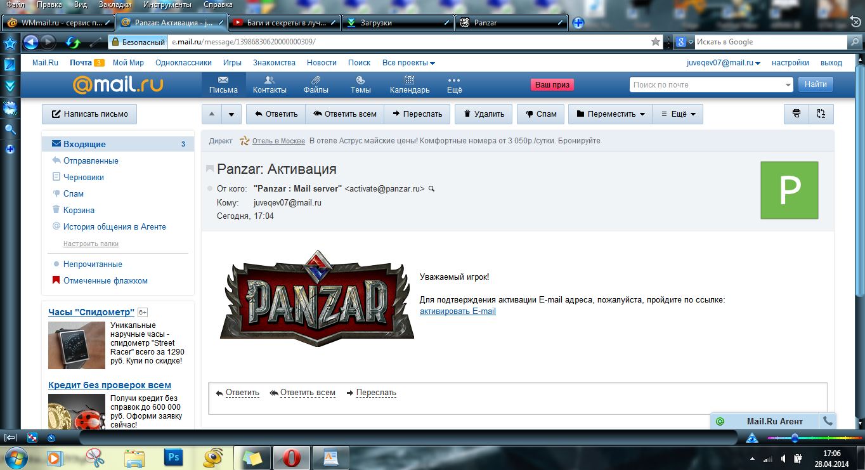The width and height of the screenshot is (865, 470).
Task: Click the Настроить папки link
Action: click(91, 244)
